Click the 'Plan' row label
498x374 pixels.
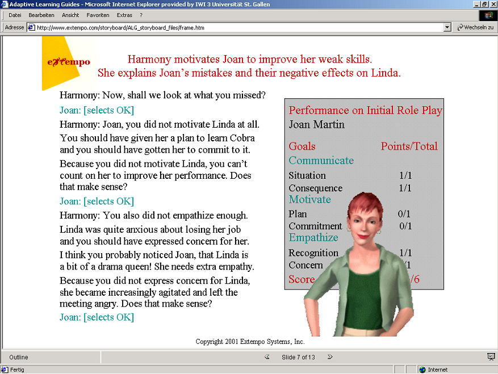pos(298,214)
